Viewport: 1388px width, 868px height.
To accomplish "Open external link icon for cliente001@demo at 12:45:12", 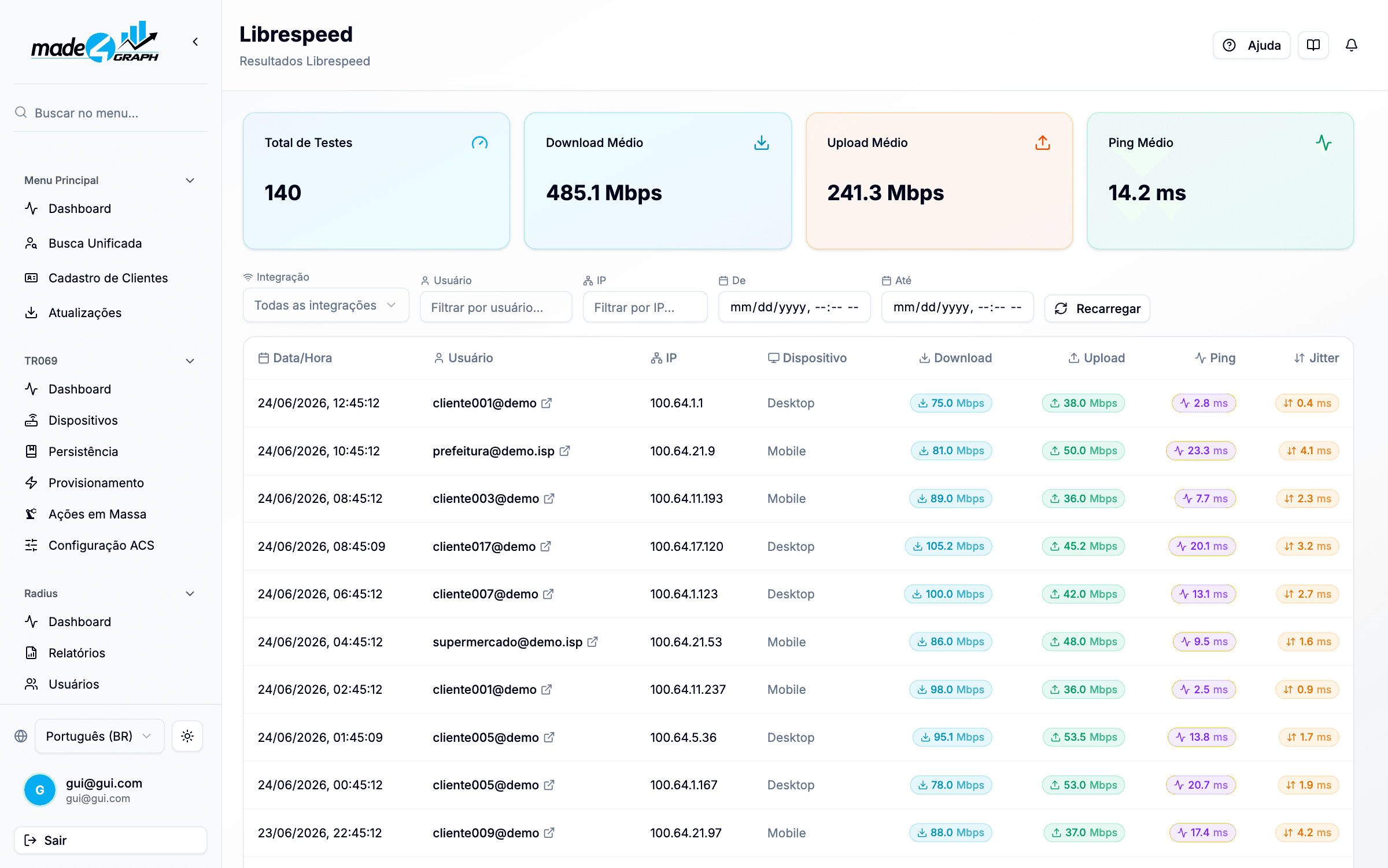I will 547,403.
